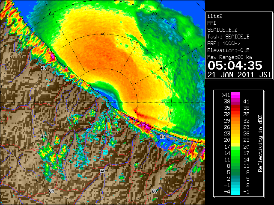Viewport: 274px width, 205px height.
Task: Select the "Elevation:-0.5" text
Action: click(228, 50)
